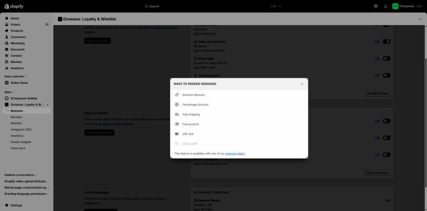Open the Orders page icon
The height and width of the screenshot is (211, 427).
pos(7,25)
